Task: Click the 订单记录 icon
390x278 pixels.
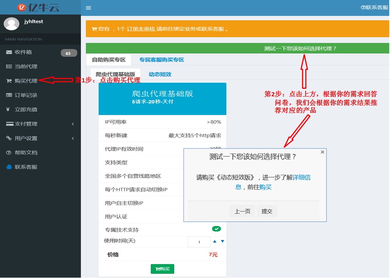Action: tap(9, 95)
